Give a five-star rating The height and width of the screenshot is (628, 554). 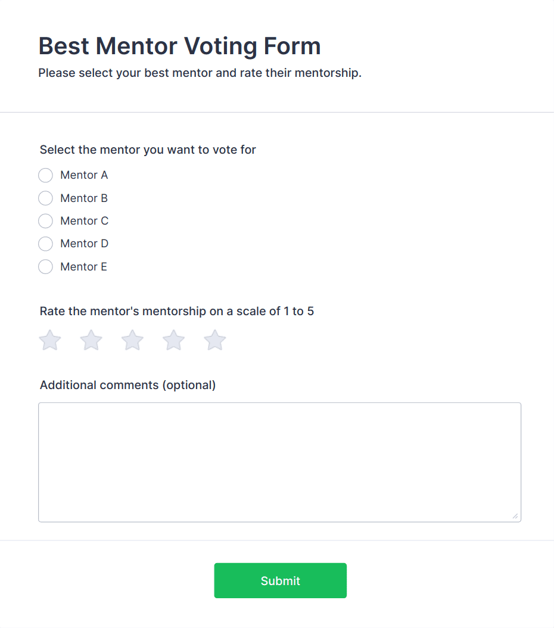click(215, 341)
